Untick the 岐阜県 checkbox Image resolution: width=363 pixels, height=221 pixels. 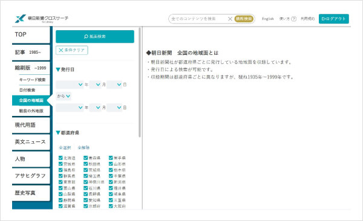tap(111, 194)
